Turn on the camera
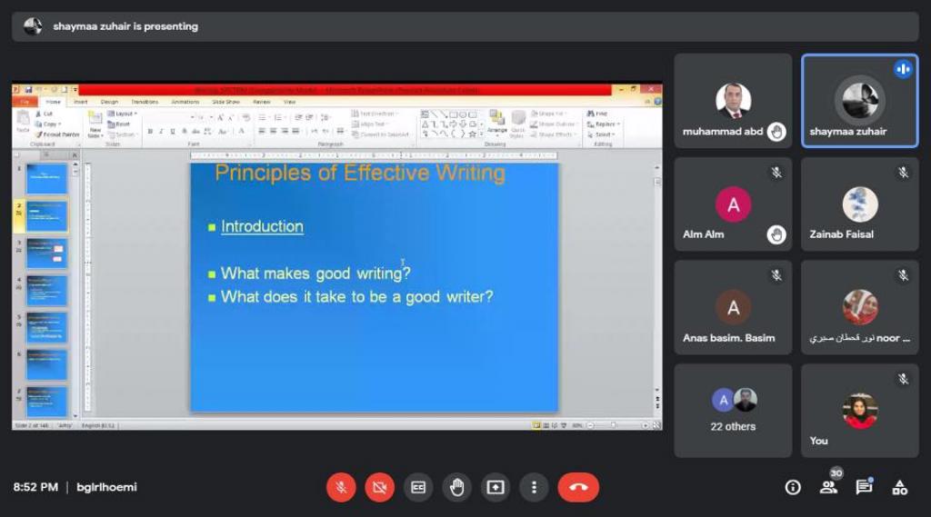This screenshot has width=931, height=517. 379,487
